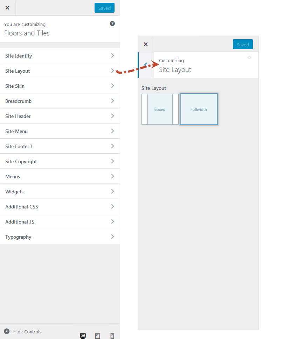
Task: Select the Fullwidth layout option
Action: (x=199, y=109)
